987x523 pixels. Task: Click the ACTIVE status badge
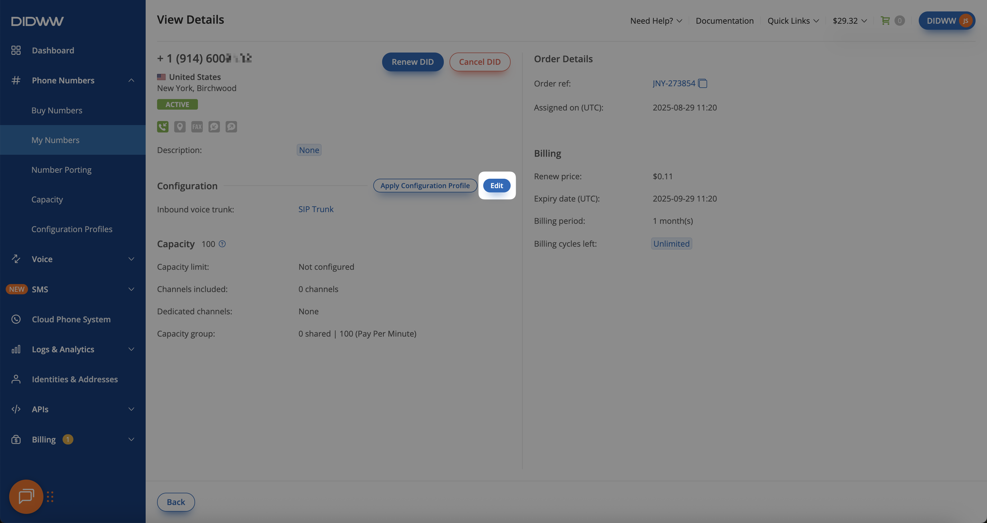177,104
